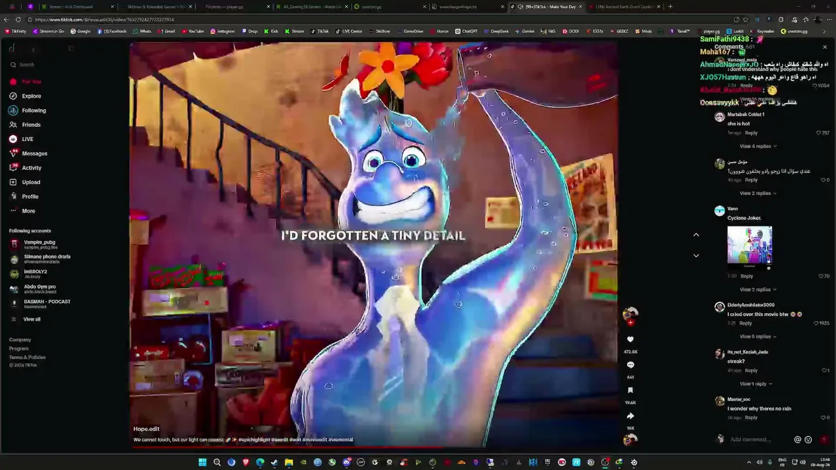Close the comments panel
The image size is (836, 470).
pyautogui.click(x=825, y=47)
